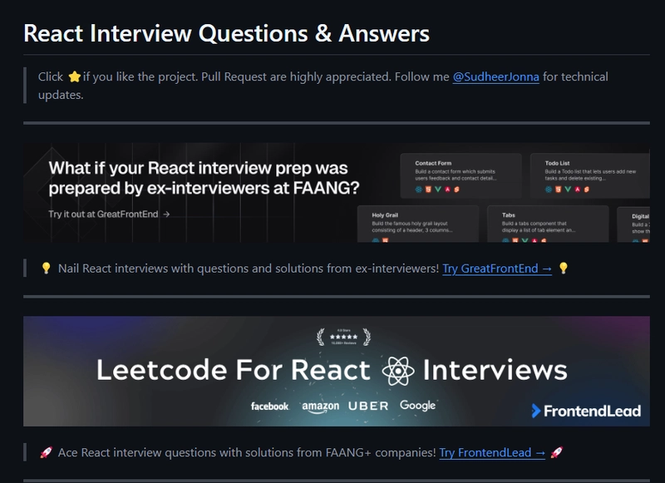665x483 pixels.
Task: Open the GreatFrontEnd React interview prep banner
Action: 337,193
